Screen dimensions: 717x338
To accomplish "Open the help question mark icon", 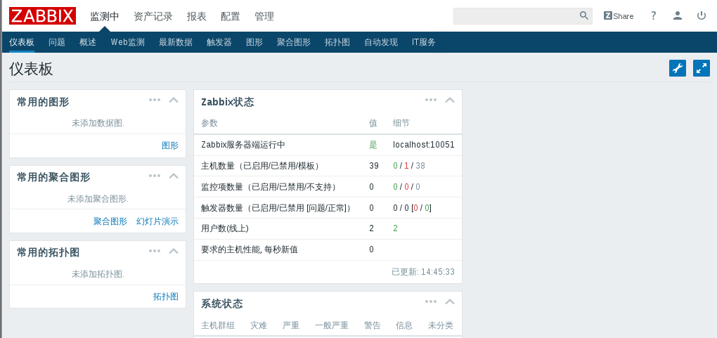I will tap(654, 15).
